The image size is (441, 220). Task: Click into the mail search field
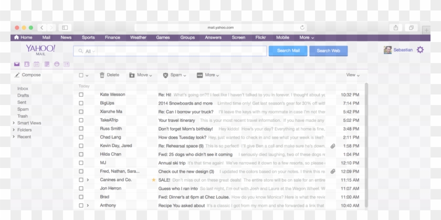pyautogui.click(x=182, y=51)
